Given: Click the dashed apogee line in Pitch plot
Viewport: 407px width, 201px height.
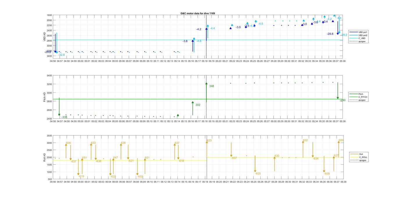Looking at the screenshot, I should [x=206, y=97].
